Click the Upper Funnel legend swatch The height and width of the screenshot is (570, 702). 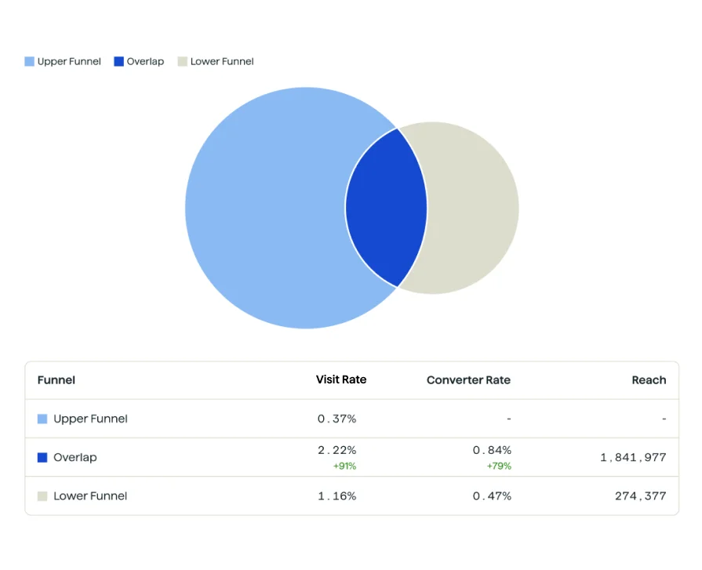29,61
